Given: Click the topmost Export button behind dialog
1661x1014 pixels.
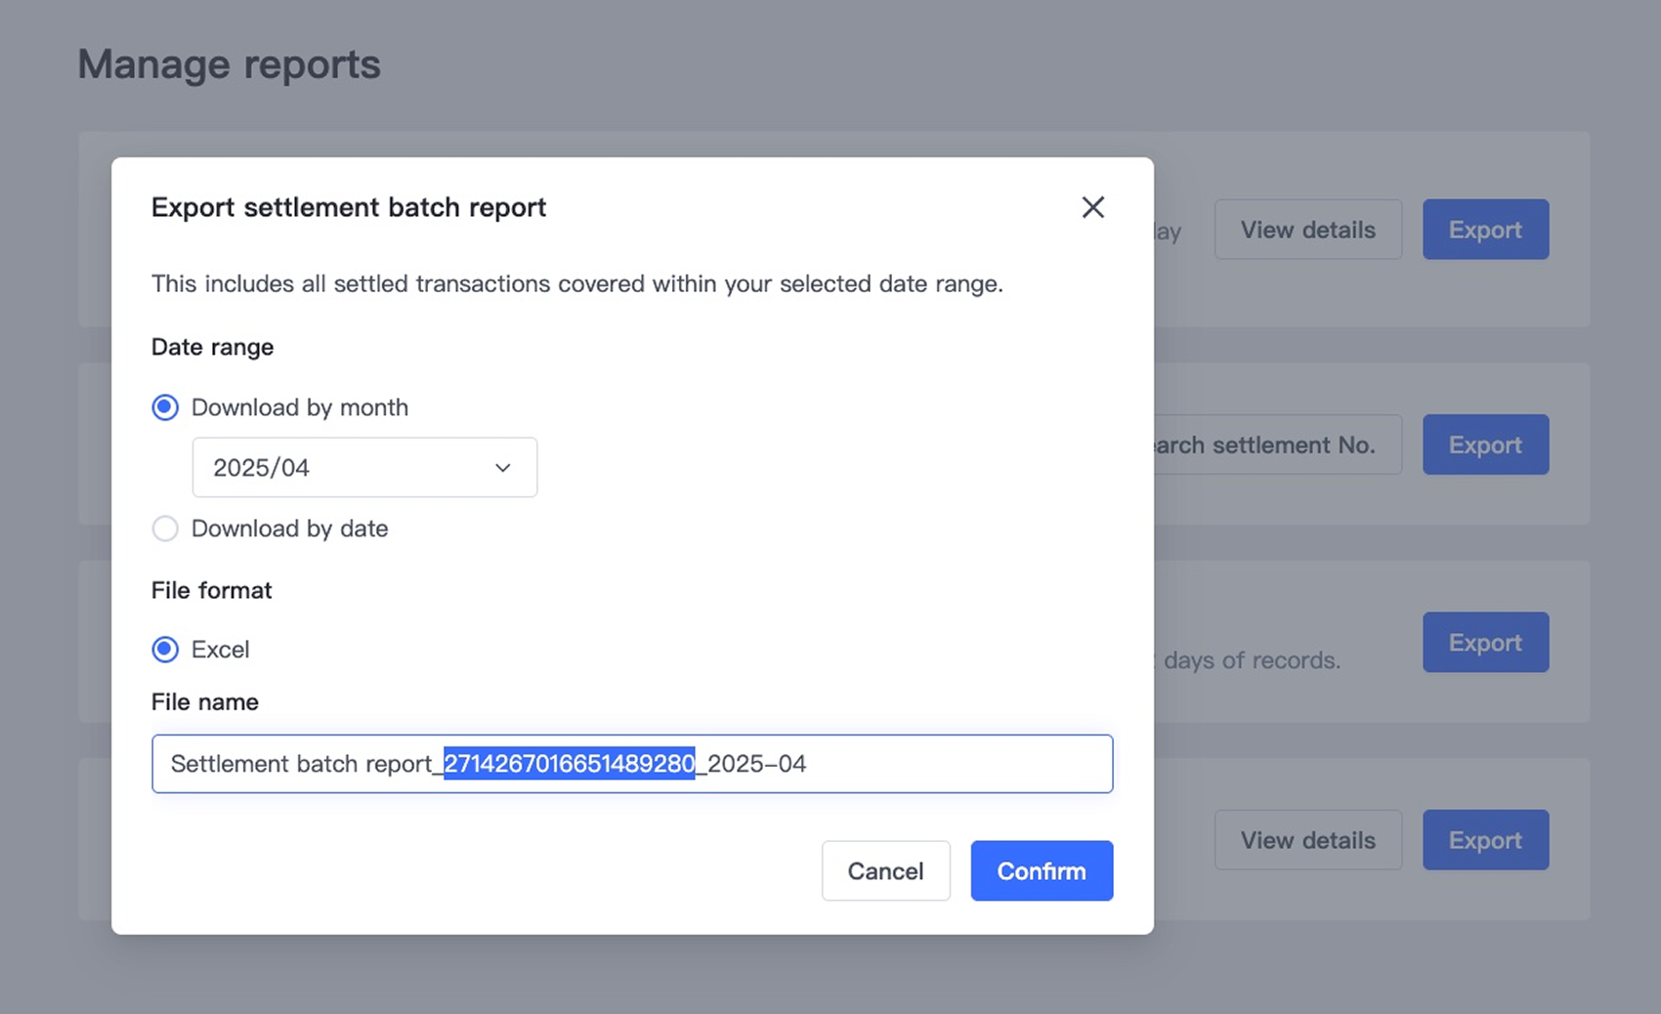Looking at the screenshot, I should coord(1484,230).
